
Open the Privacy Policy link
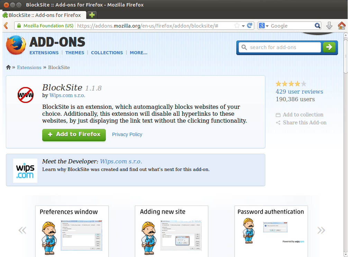[127, 134]
